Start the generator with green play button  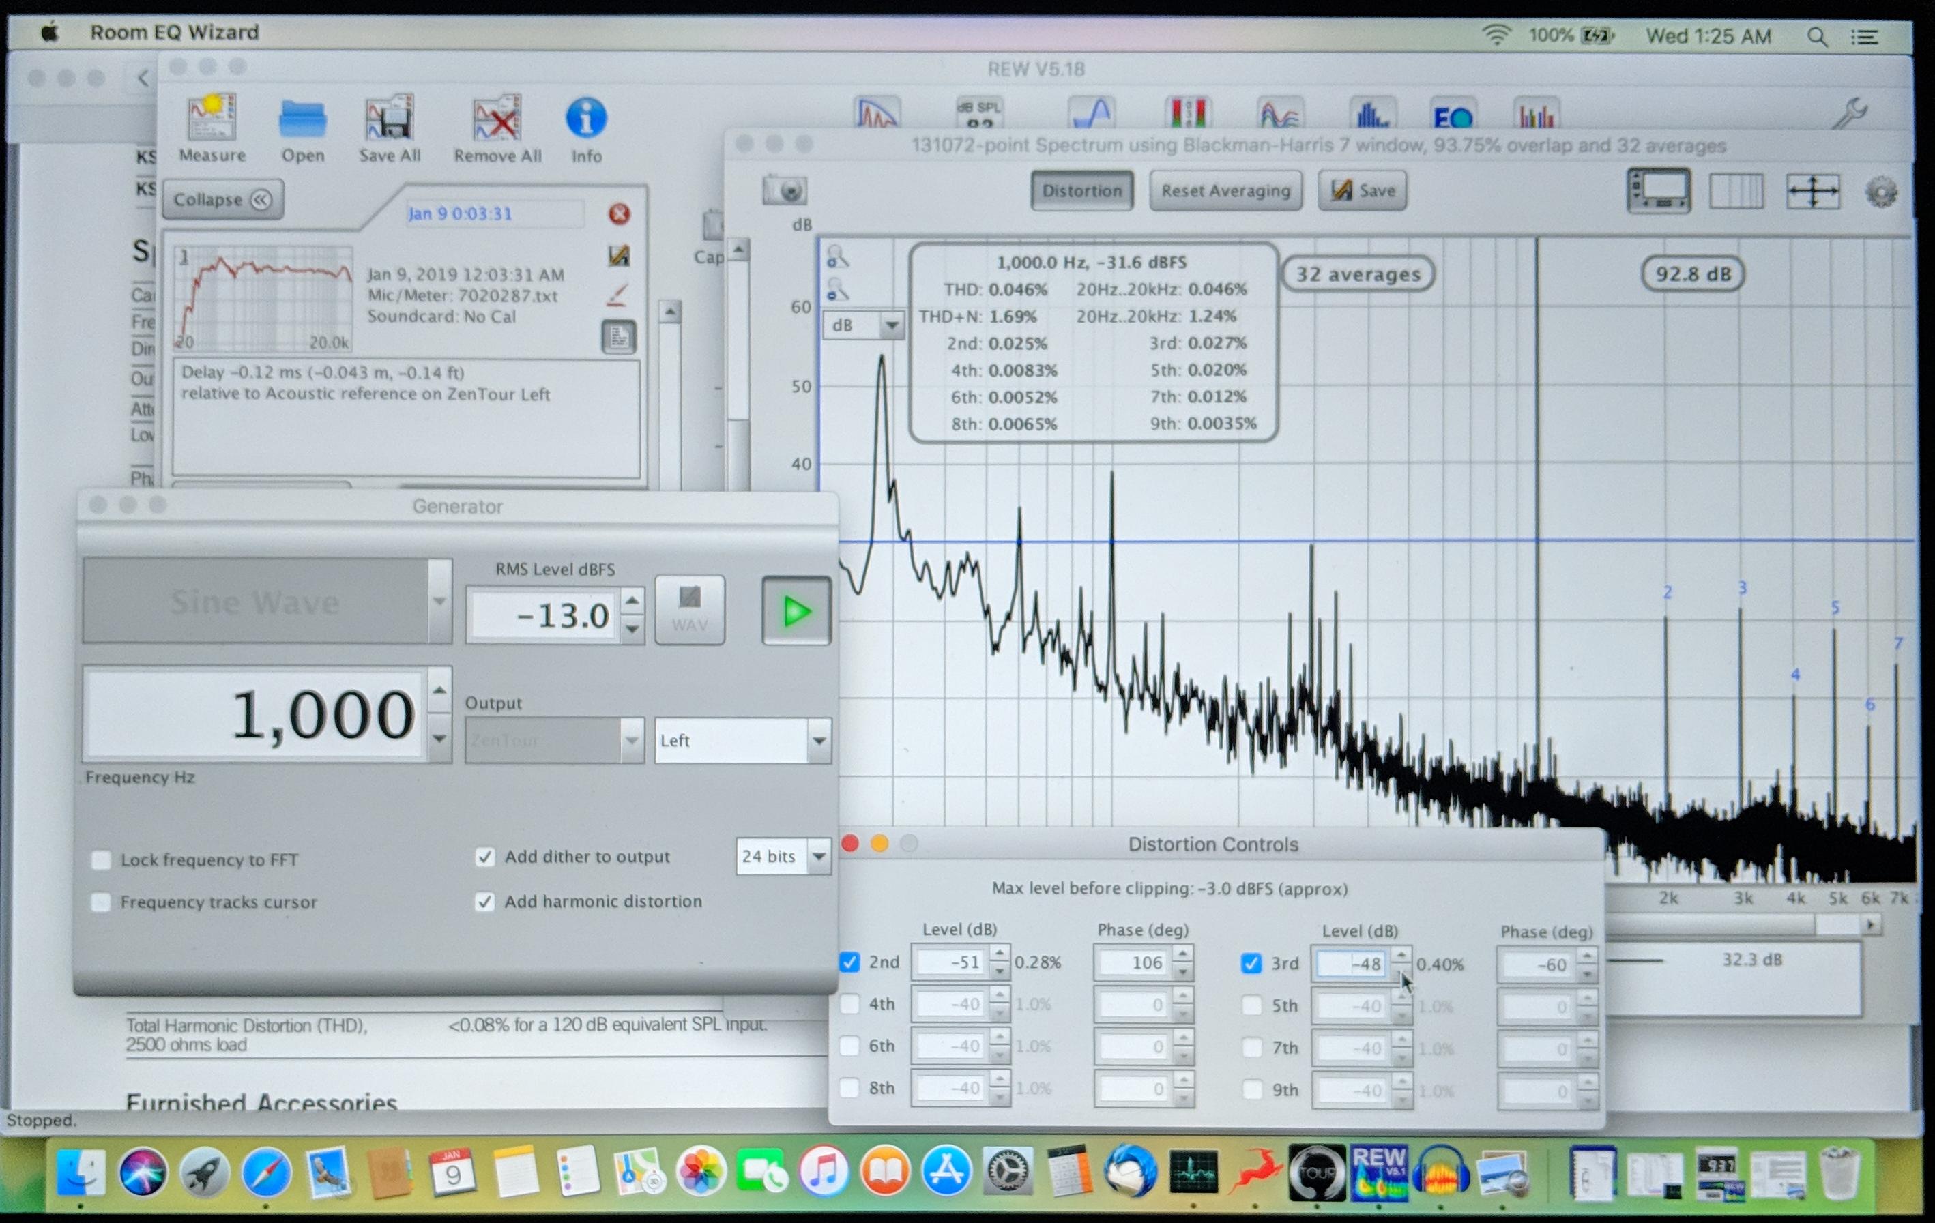pos(796,610)
